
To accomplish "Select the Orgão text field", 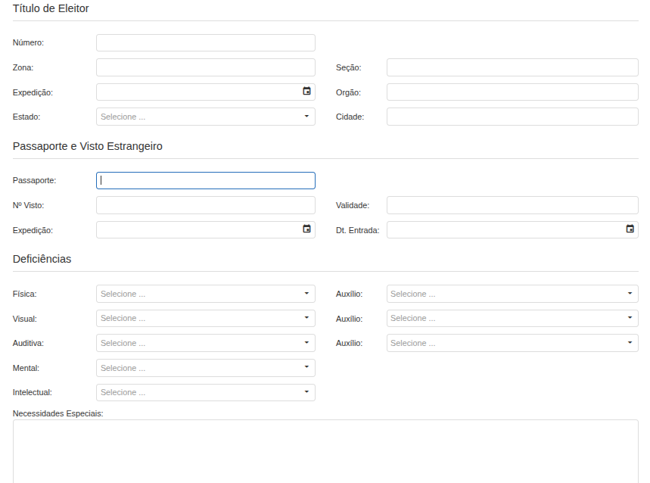I will pyautogui.click(x=512, y=92).
